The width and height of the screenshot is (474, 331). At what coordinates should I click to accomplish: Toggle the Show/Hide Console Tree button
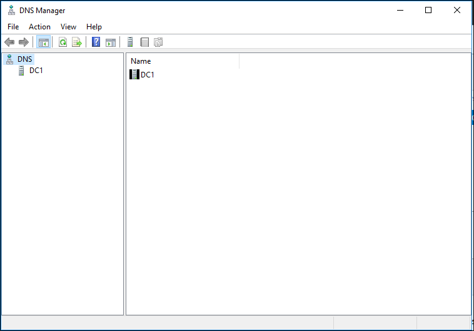pos(43,42)
